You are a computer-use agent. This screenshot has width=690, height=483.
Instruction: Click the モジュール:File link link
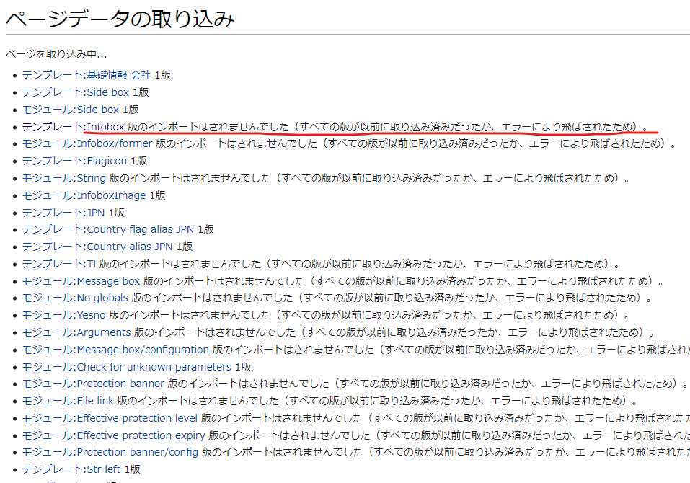68,401
